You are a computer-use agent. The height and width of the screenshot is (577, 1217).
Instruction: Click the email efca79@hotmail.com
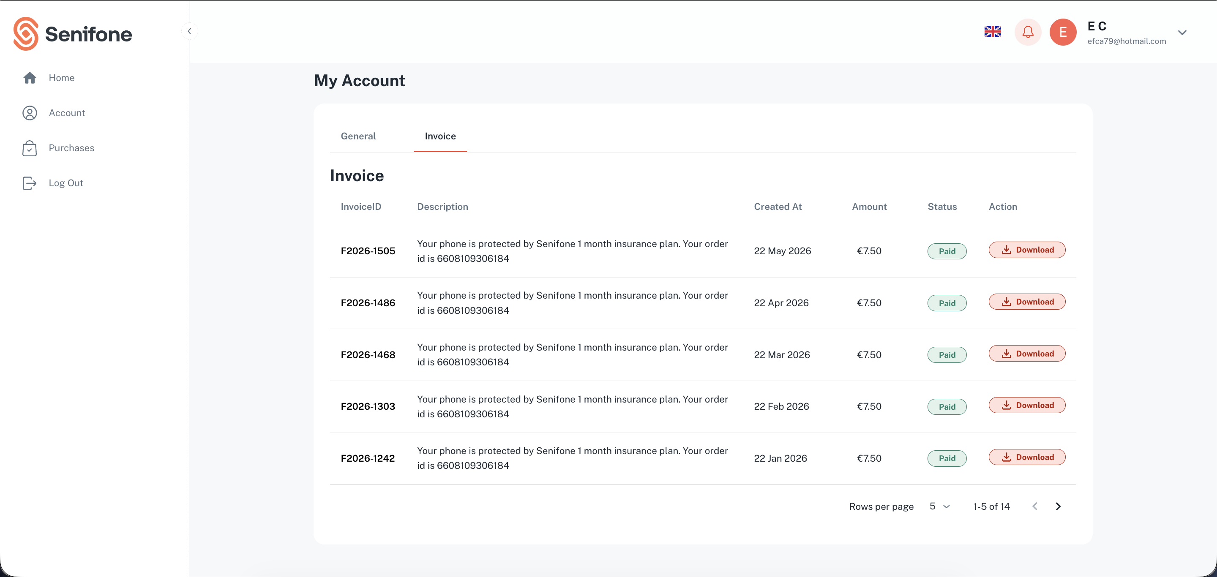coord(1127,41)
